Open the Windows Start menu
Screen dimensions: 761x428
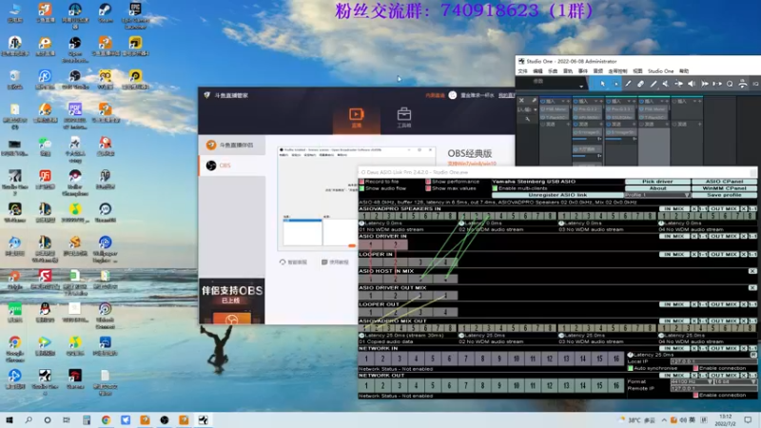pyautogui.click(x=10, y=419)
